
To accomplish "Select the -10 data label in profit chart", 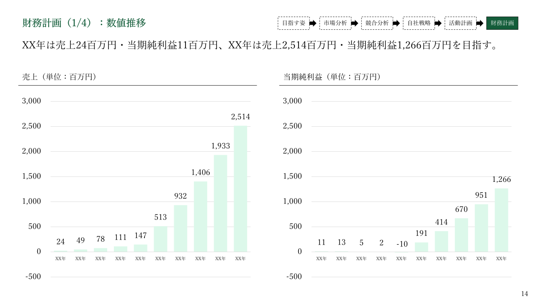I will [401, 243].
